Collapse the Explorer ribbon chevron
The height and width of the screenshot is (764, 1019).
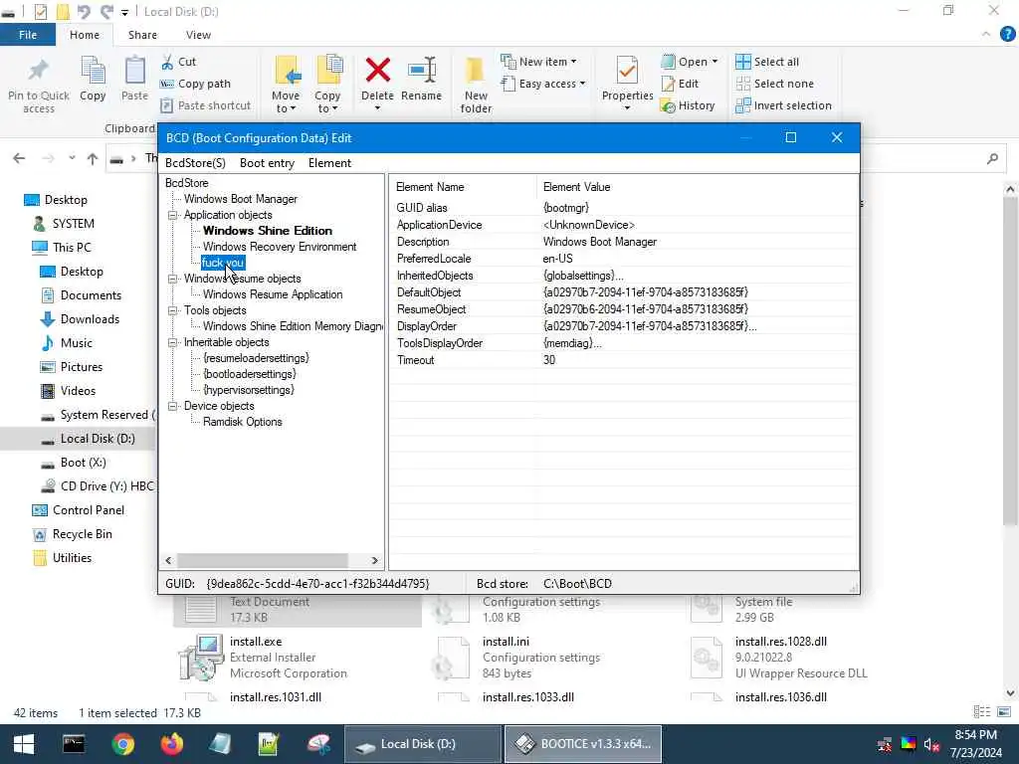pos(986,34)
